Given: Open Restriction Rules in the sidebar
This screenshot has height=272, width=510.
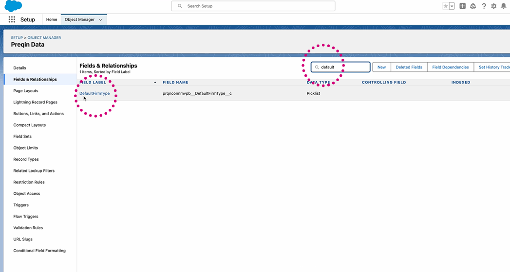Looking at the screenshot, I should point(29,182).
